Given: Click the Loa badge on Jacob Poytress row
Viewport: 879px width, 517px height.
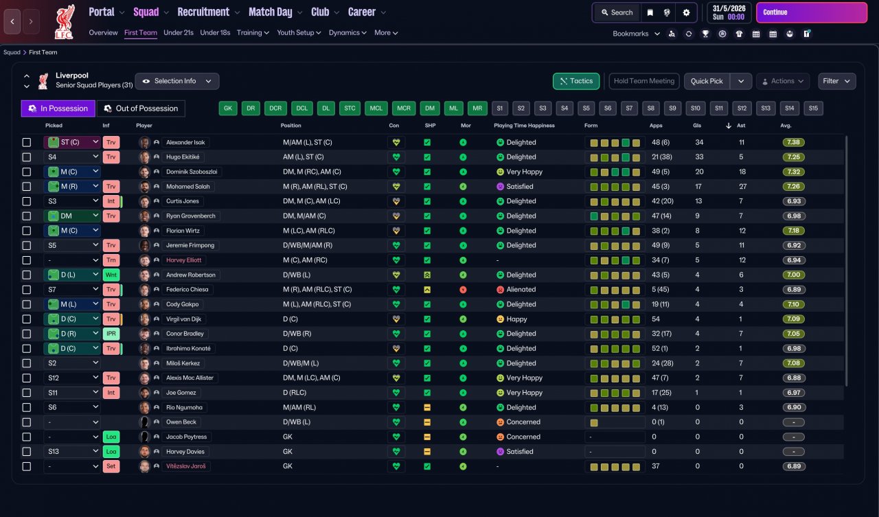Looking at the screenshot, I should pyautogui.click(x=111, y=437).
